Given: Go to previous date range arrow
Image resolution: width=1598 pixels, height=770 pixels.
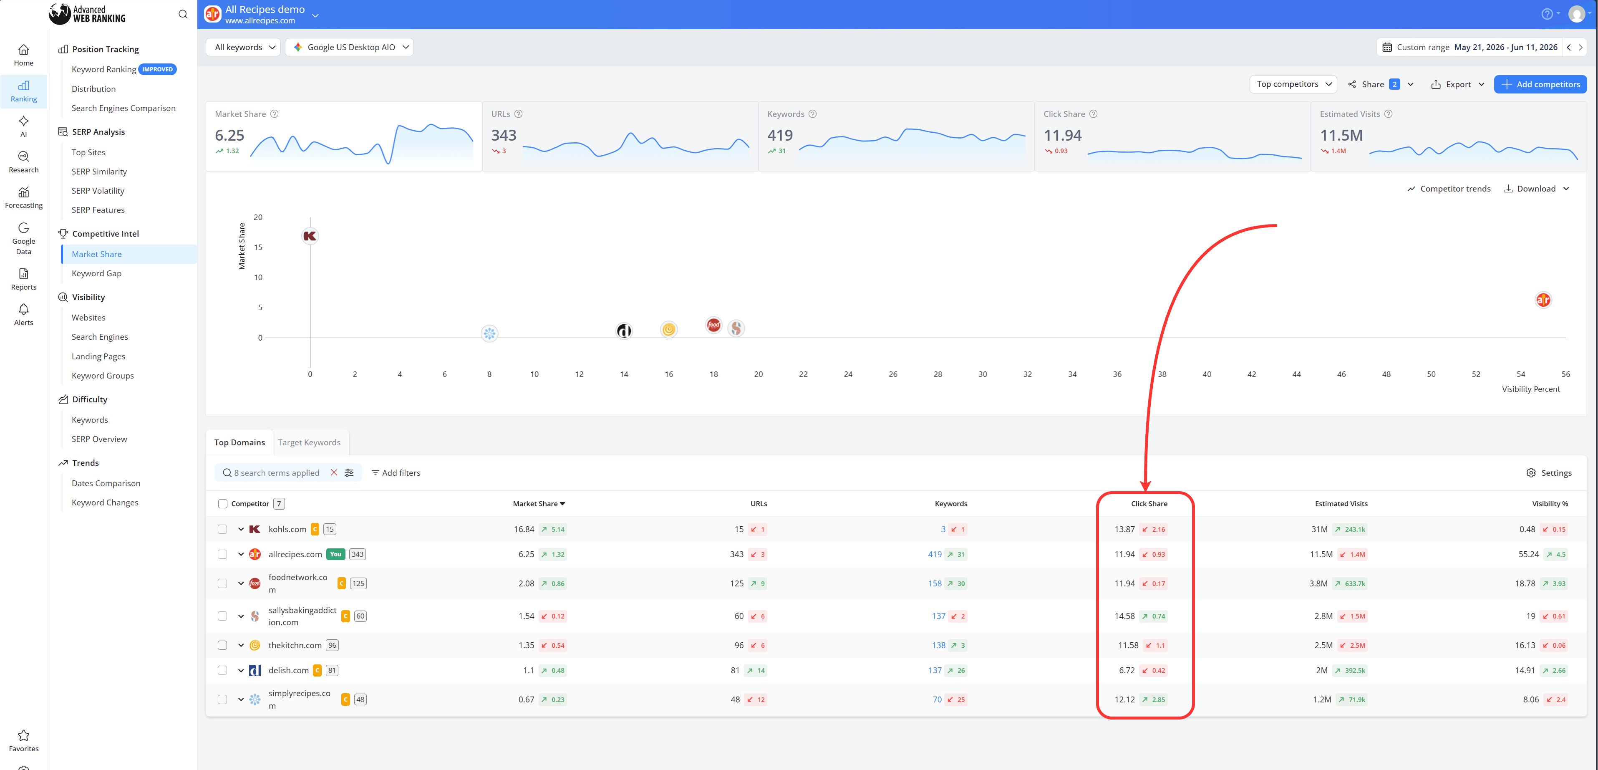Looking at the screenshot, I should (x=1569, y=47).
